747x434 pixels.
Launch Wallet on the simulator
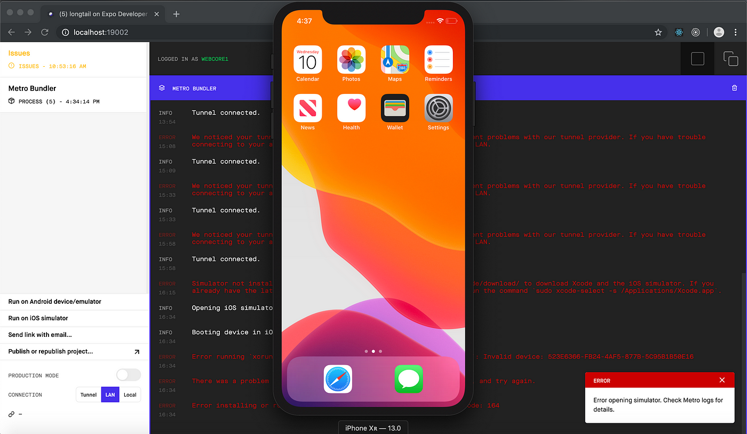(395, 108)
